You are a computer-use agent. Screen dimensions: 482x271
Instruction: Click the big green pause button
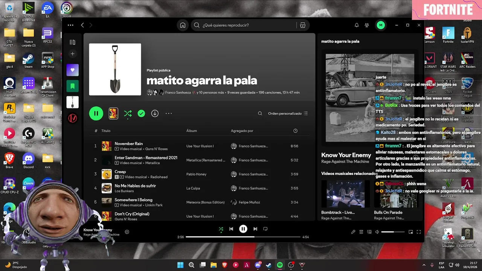point(96,113)
